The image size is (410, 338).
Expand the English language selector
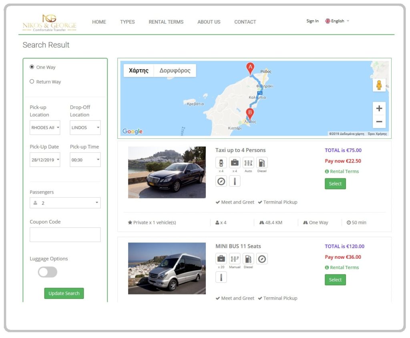coord(337,21)
